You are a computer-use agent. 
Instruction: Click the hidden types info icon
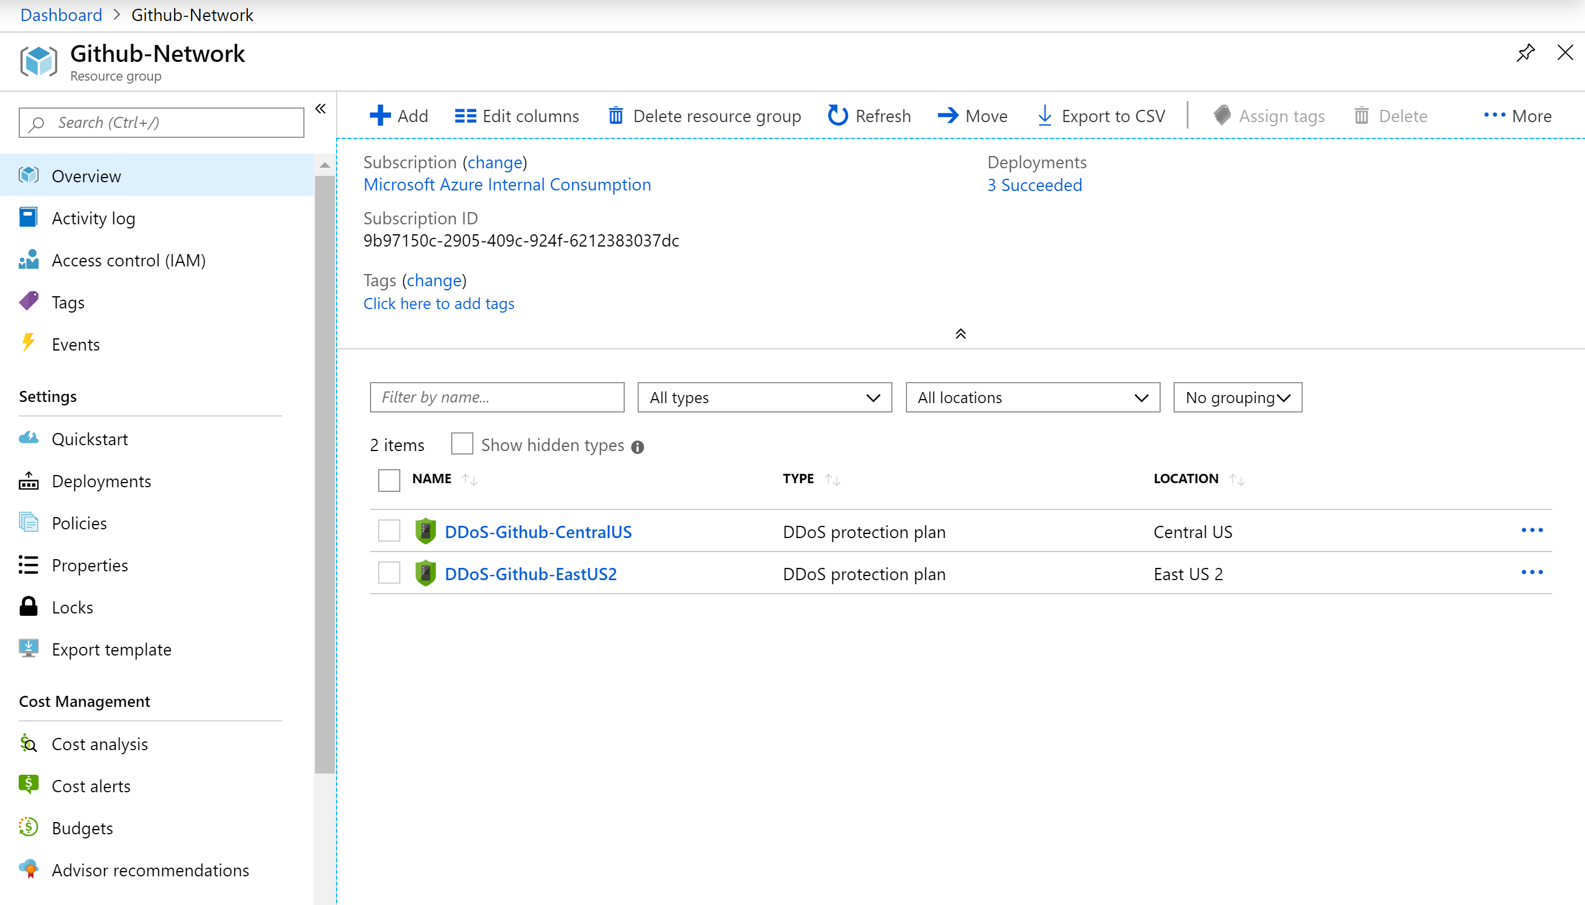point(637,447)
